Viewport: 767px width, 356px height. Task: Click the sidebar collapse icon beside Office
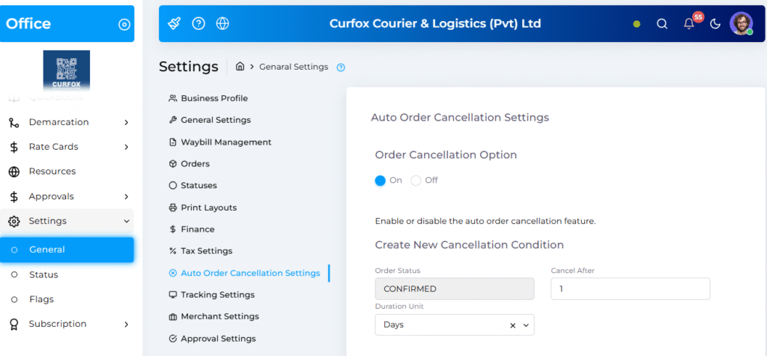point(124,24)
